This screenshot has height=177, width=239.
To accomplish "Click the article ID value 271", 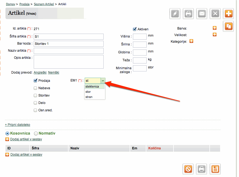I will click(x=36, y=29).
